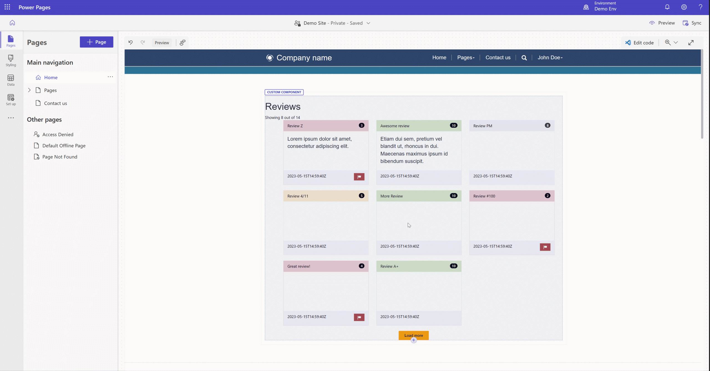Open the Styling panel
710x371 pixels.
[11, 60]
